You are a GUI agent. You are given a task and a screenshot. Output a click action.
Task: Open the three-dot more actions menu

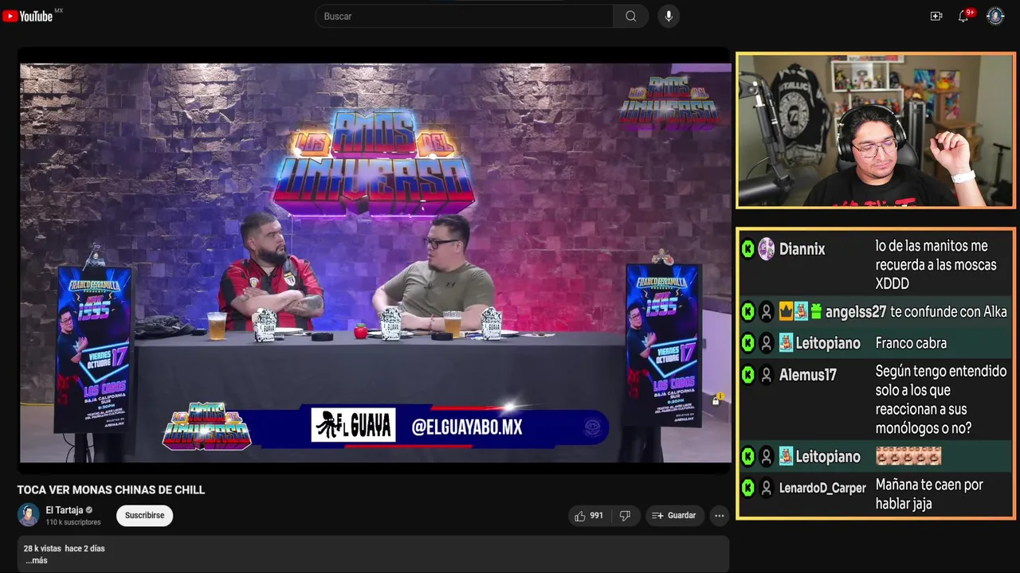click(719, 516)
